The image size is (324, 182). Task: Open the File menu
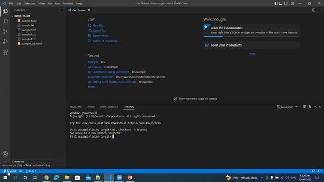point(11,4)
